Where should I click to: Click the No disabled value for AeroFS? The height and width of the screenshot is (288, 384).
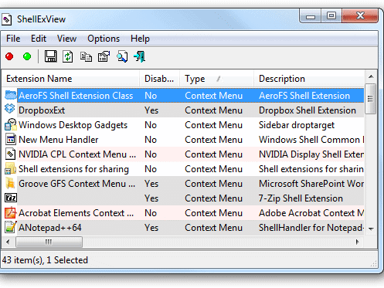coord(151,96)
